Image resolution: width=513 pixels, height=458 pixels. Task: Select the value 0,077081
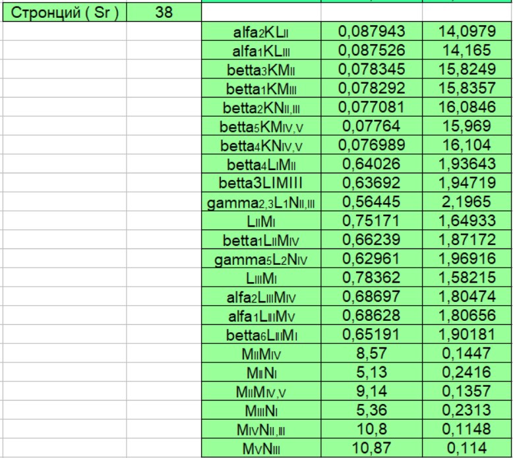371,107
